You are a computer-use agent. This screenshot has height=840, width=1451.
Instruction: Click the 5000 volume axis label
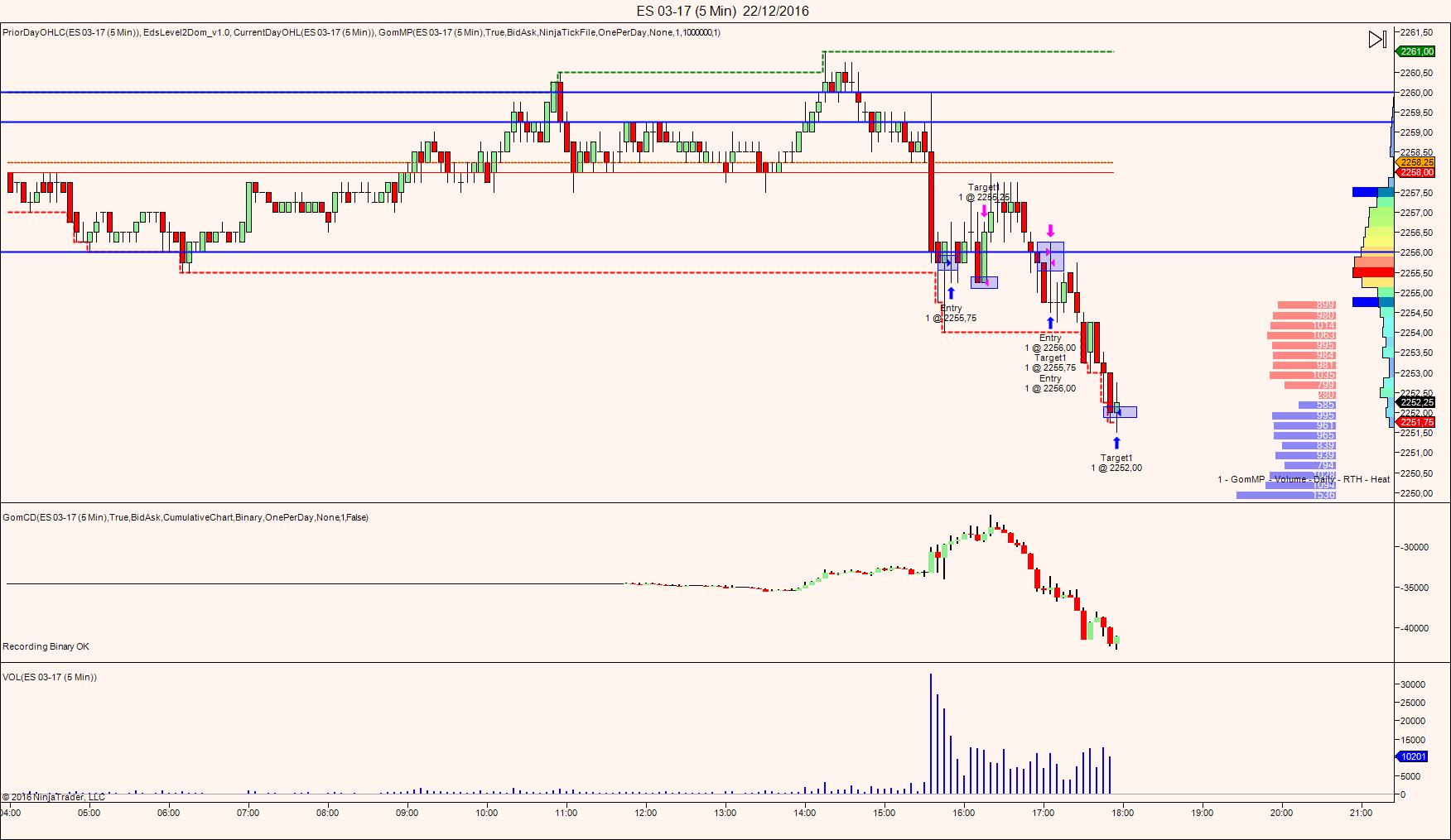pos(1410,776)
